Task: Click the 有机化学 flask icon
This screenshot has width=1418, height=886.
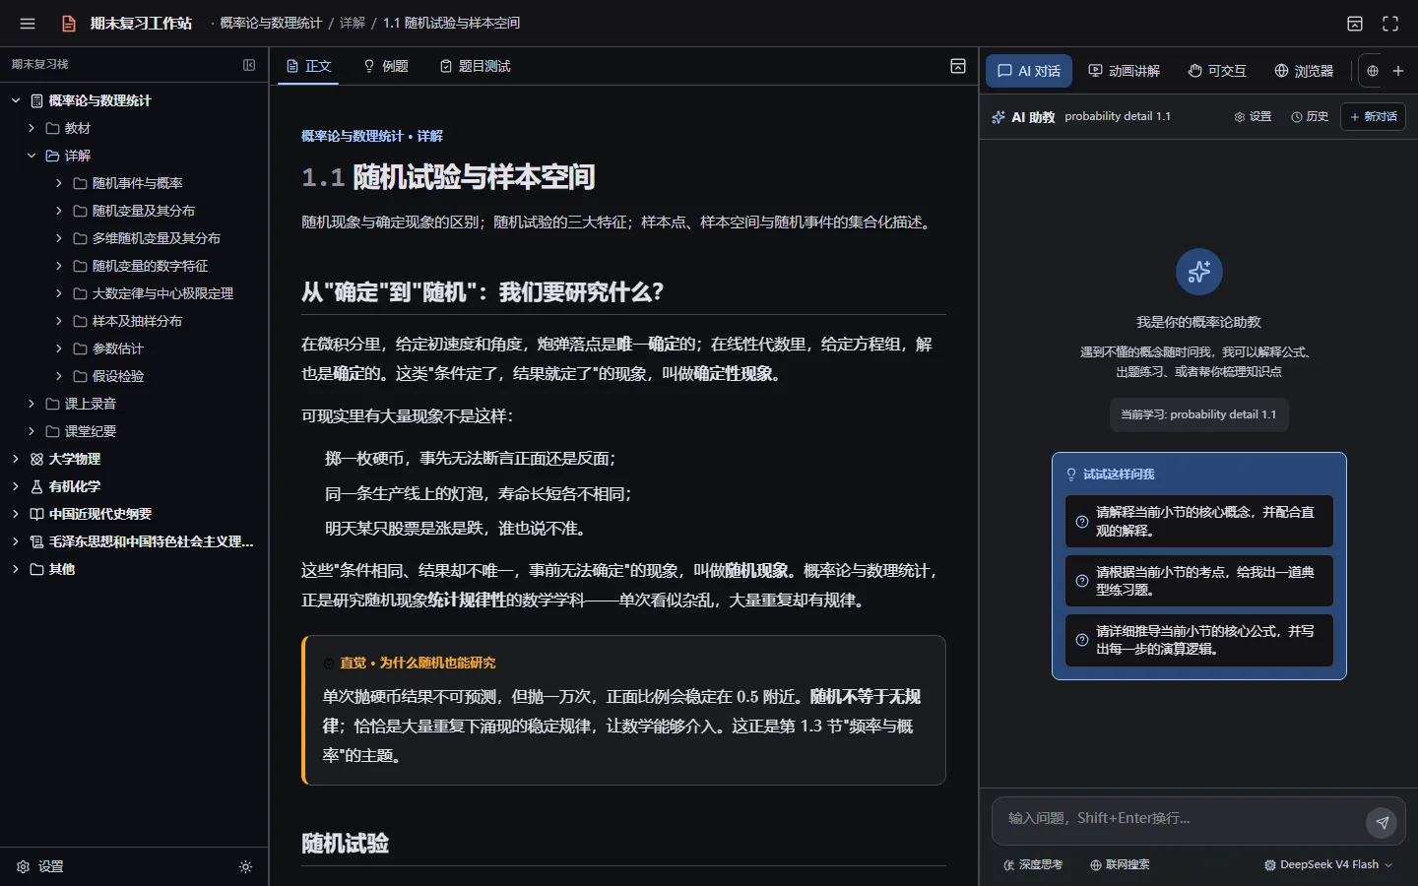Action: click(x=37, y=486)
